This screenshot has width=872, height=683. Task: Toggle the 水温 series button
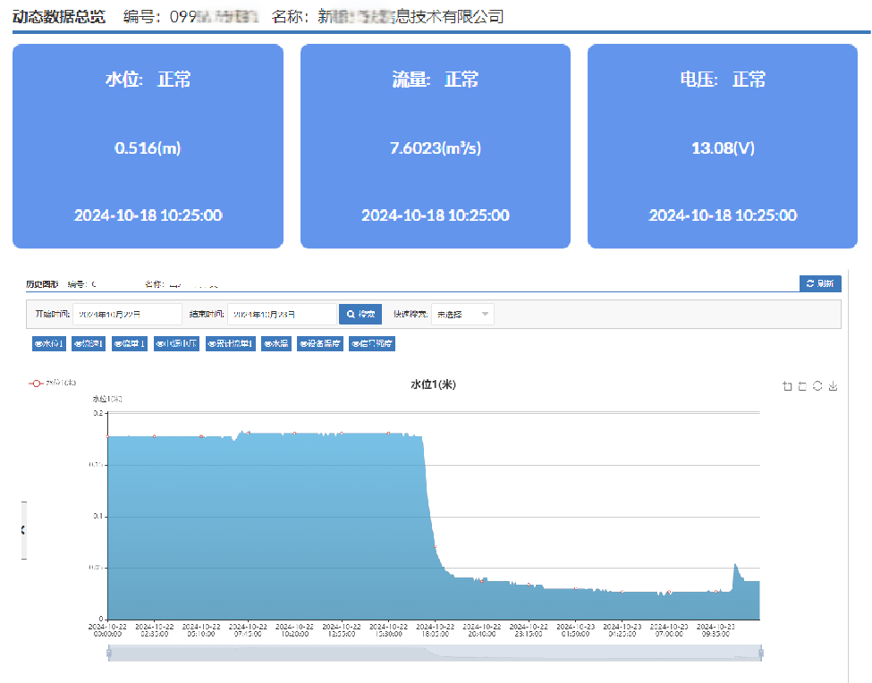point(276,343)
